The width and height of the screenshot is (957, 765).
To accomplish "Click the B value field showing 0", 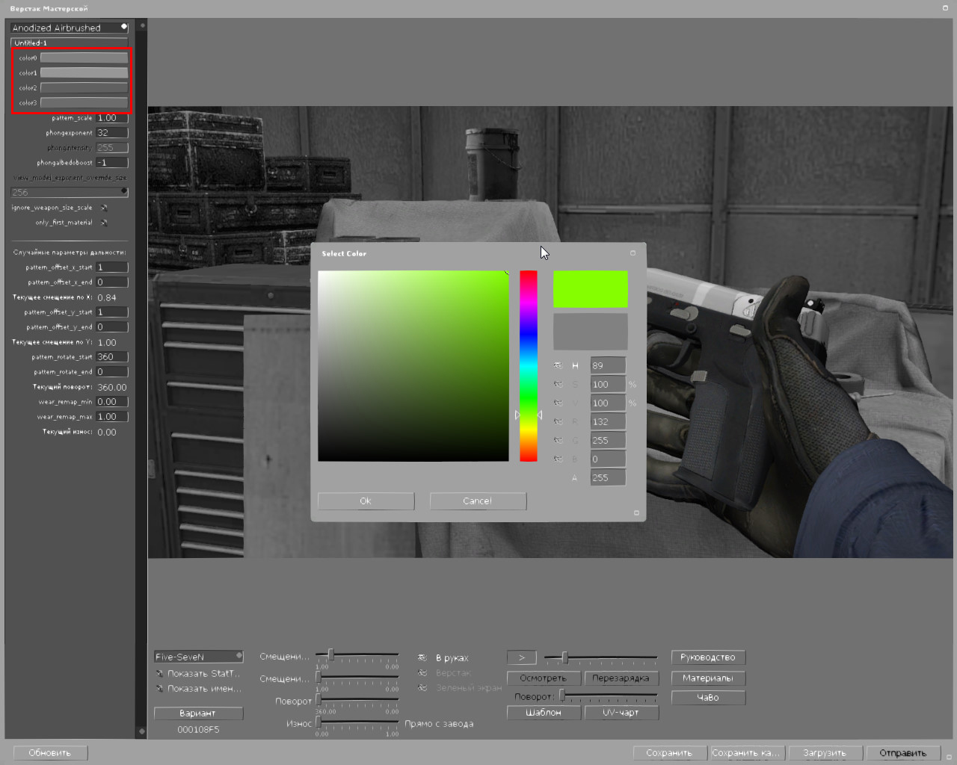I will [x=608, y=459].
